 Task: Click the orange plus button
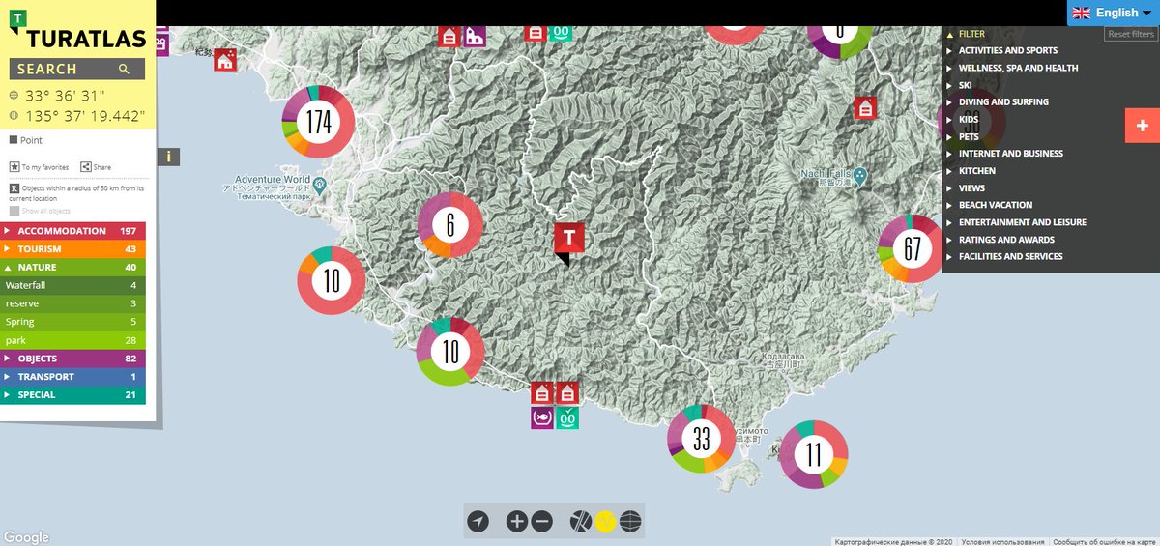[x=1143, y=126]
